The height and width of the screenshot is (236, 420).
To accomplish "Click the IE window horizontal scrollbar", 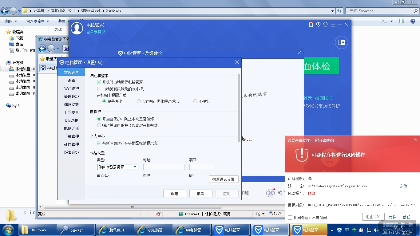I will pyautogui.click(x=133, y=207).
